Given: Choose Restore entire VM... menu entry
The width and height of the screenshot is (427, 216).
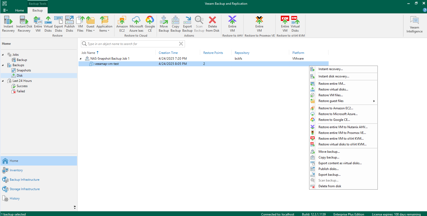Looking at the screenshot, I should [x=343, y=84].
